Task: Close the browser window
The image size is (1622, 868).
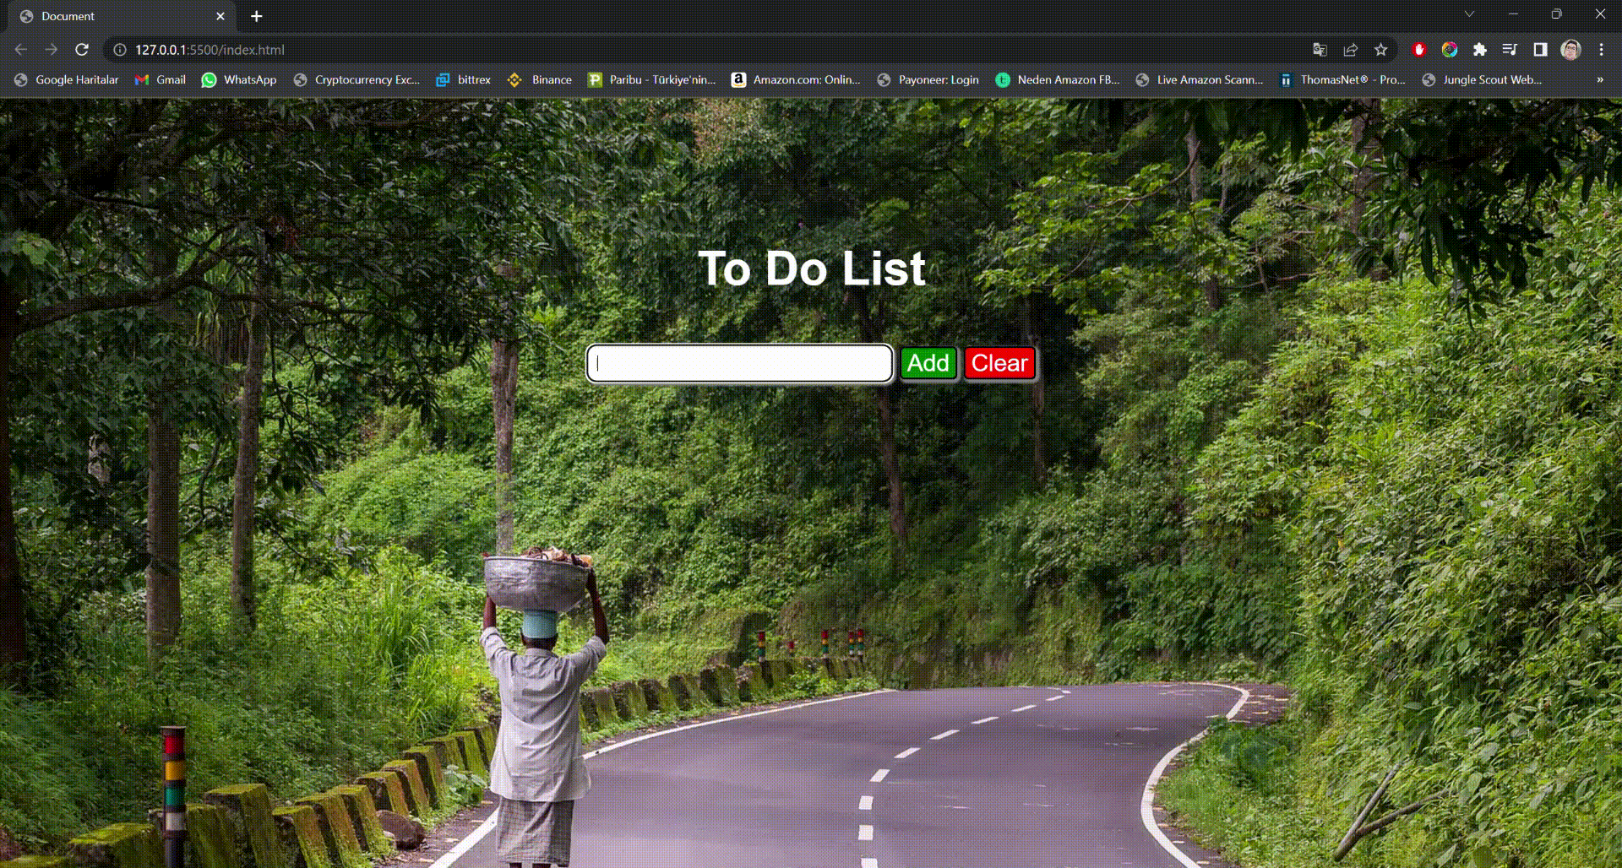Action: pyautogui.click(x=1600, y=14)
